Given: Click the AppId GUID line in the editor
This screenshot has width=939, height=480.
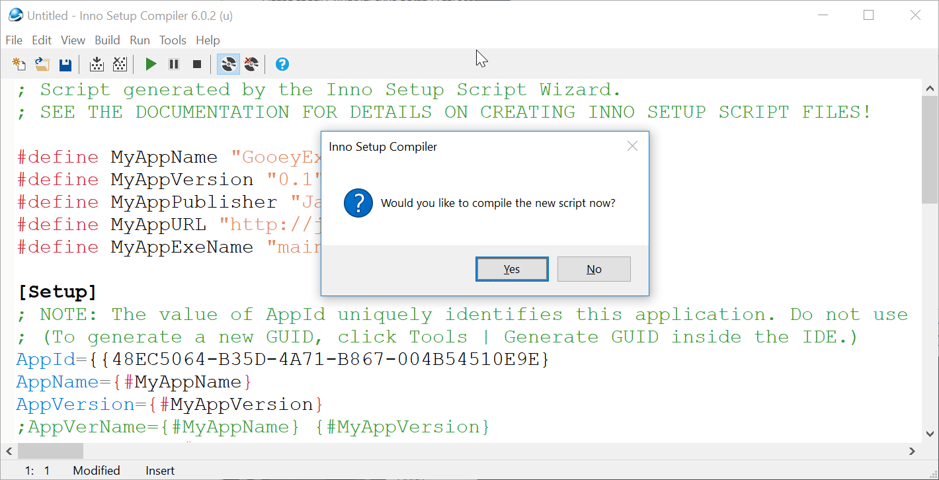Looking at the screenshot, I should (282, 360).
